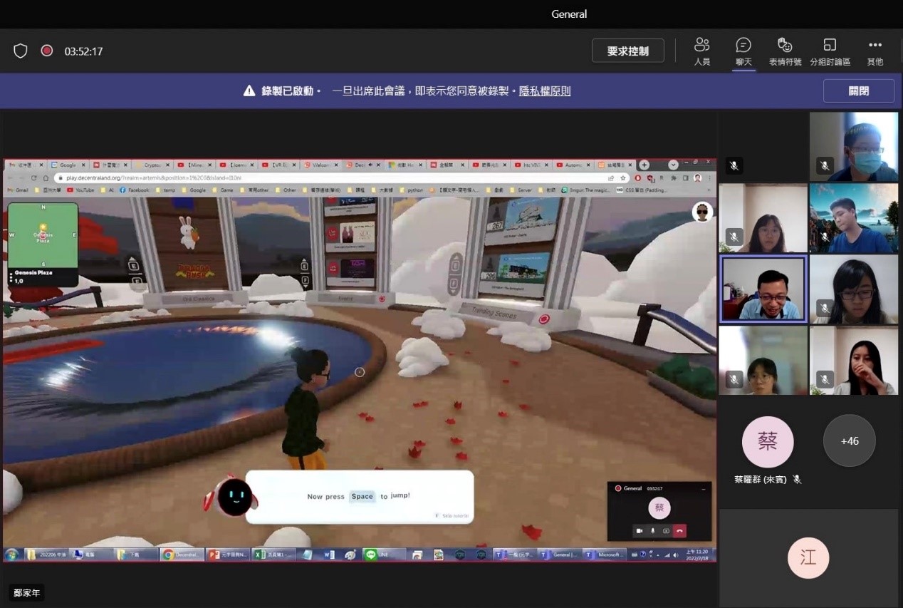This screenshot has width=903, height=608.
Task: Open the 其他 more options menu
Action: tap(875, 51)
